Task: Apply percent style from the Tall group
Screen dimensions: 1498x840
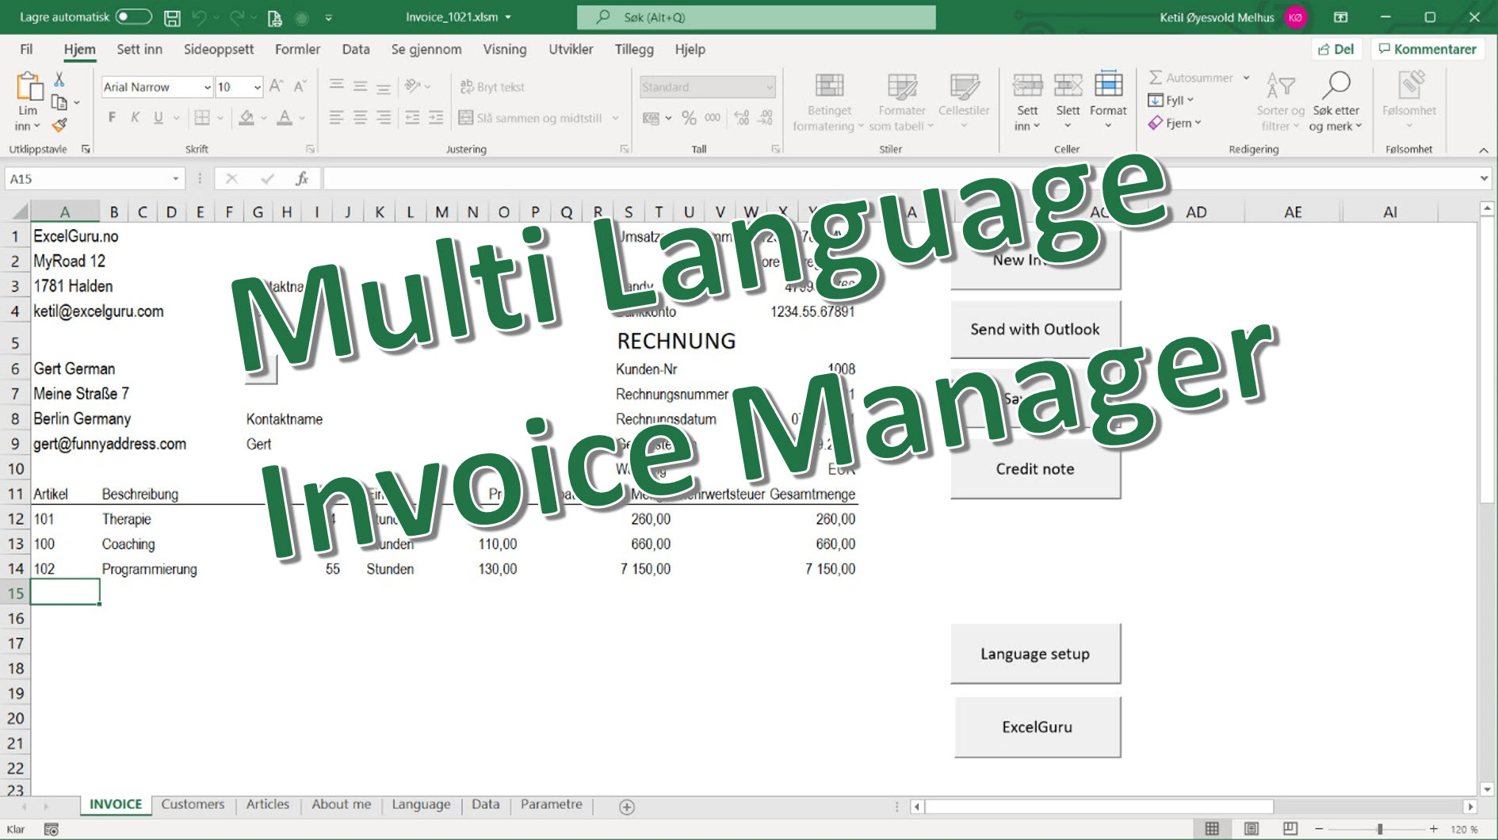Action: (x=688, y=117)
